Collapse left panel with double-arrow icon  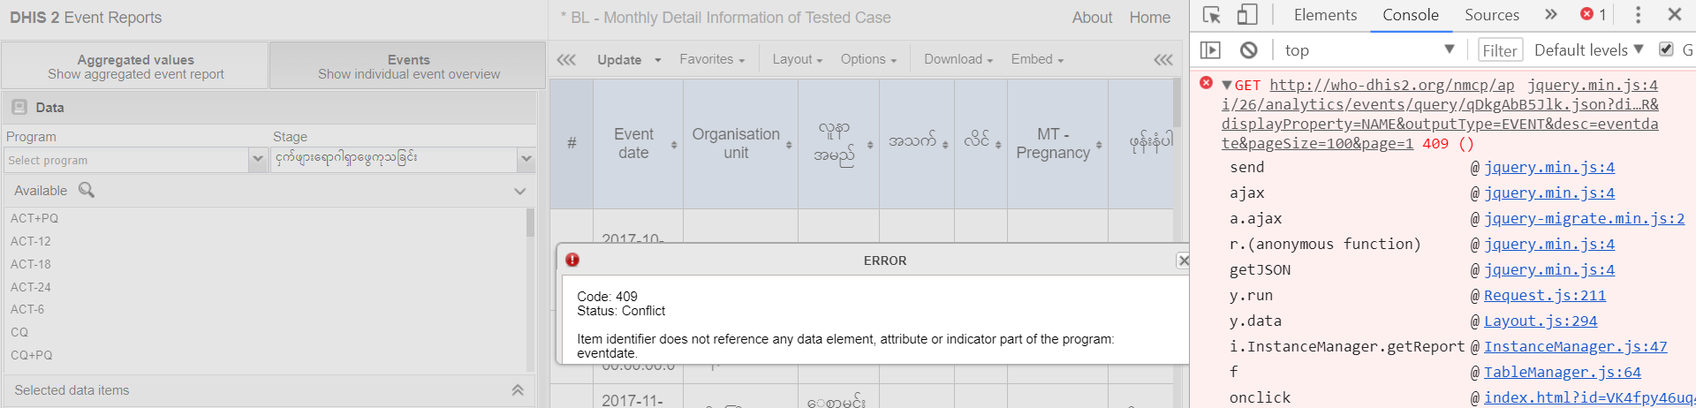pos(566,60)
